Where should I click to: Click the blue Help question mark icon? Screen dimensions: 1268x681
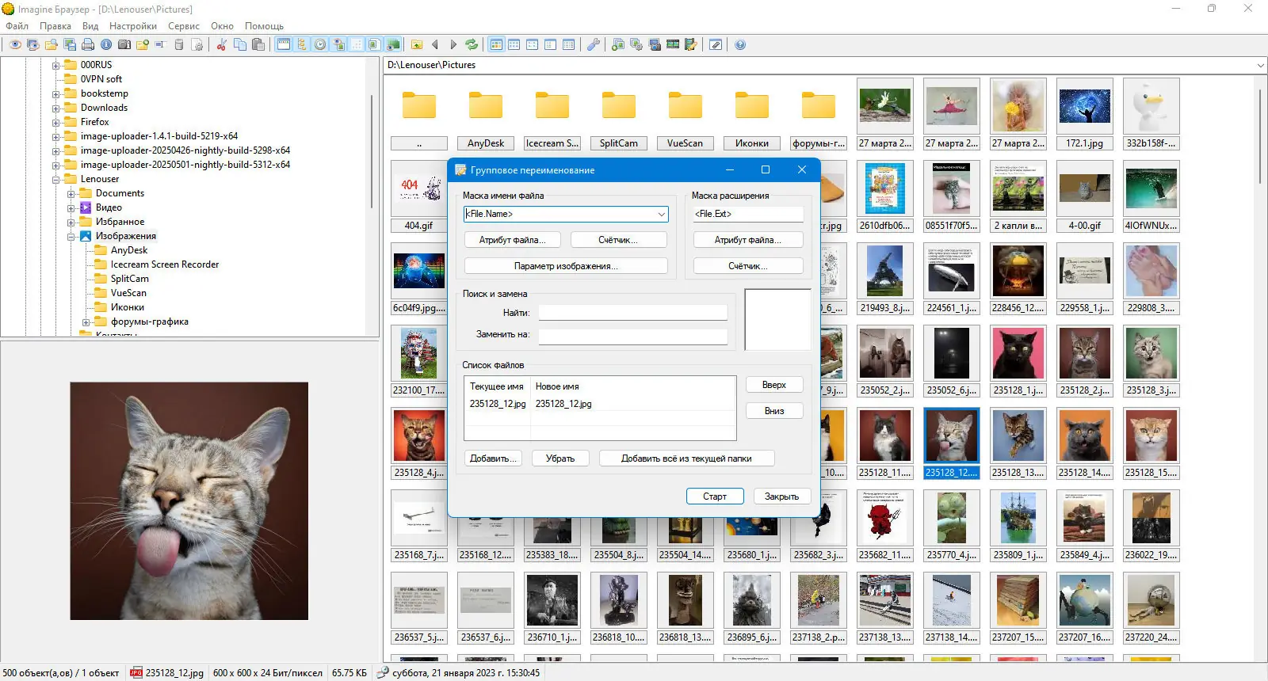740,44
